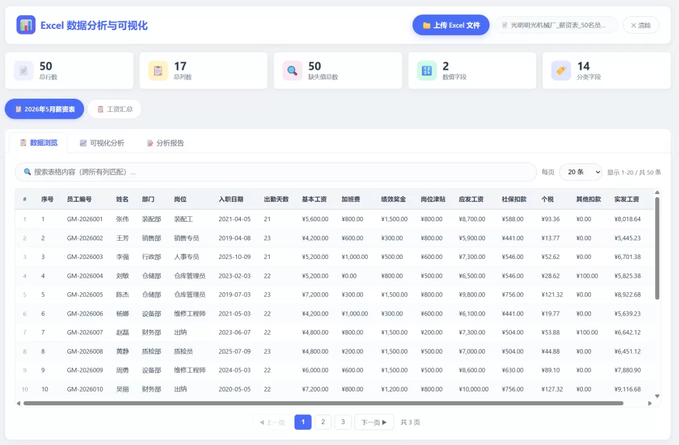Click the disabled 上一页 previous page button
Image resolution: width=679 pixels, height=445 pixels.
click(x=272, y=422)
